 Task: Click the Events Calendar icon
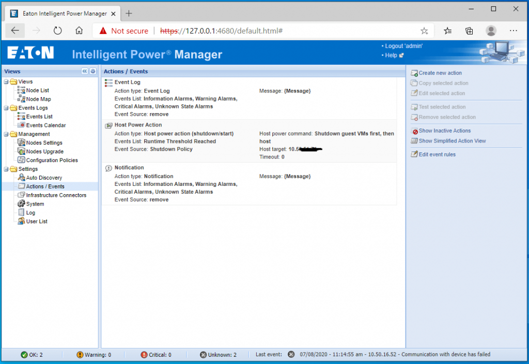21,125
